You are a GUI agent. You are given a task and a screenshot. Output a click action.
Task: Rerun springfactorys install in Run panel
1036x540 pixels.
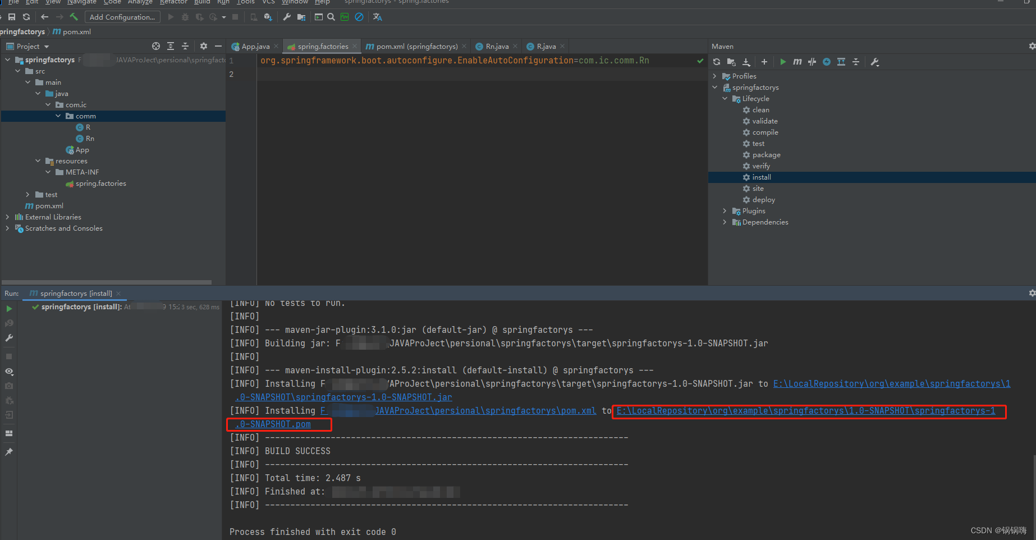[x=9, y=309]
